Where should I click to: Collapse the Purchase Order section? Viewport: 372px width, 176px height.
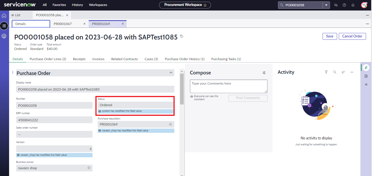pos(171,73)
